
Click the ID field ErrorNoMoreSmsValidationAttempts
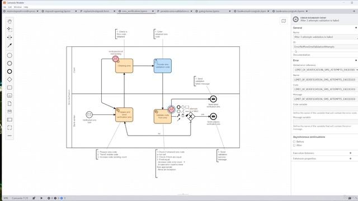click(326, 47)
